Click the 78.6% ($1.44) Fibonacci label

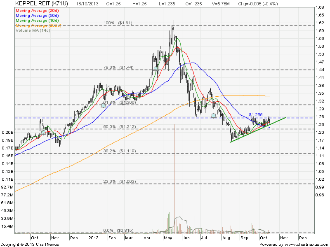[x=118, y=68]
